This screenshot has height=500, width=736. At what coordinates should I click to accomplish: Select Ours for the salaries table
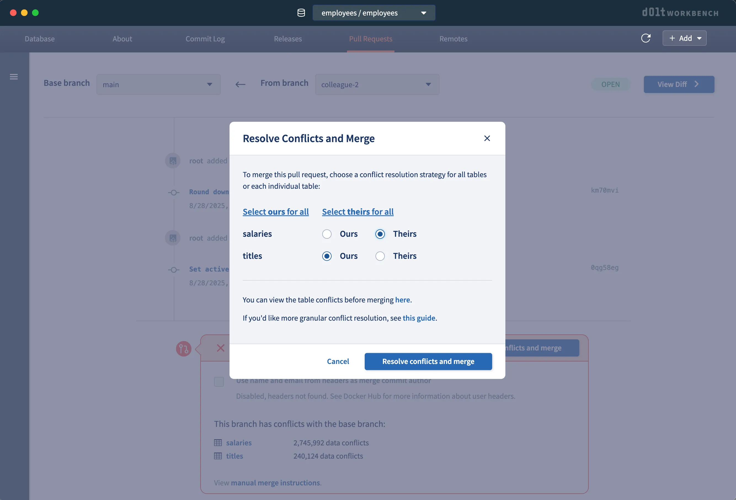tap(327, 234)
